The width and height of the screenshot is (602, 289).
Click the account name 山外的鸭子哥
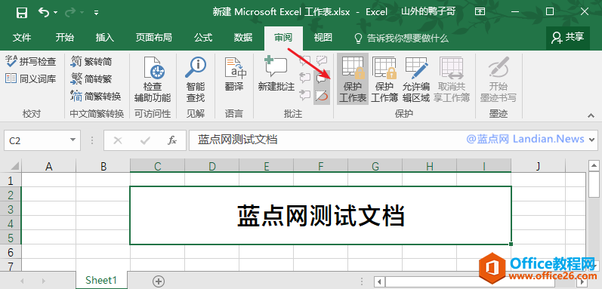click(428, 12)
